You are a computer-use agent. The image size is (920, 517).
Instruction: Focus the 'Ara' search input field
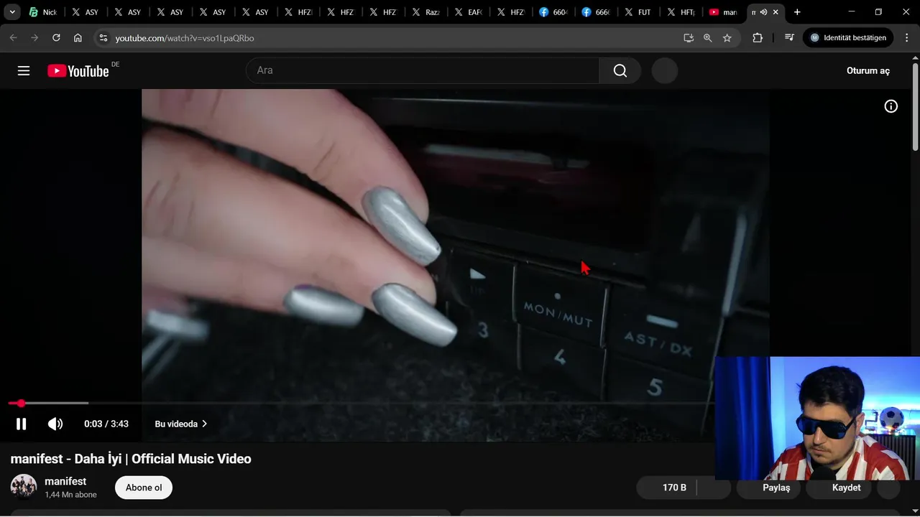[423, 70]
